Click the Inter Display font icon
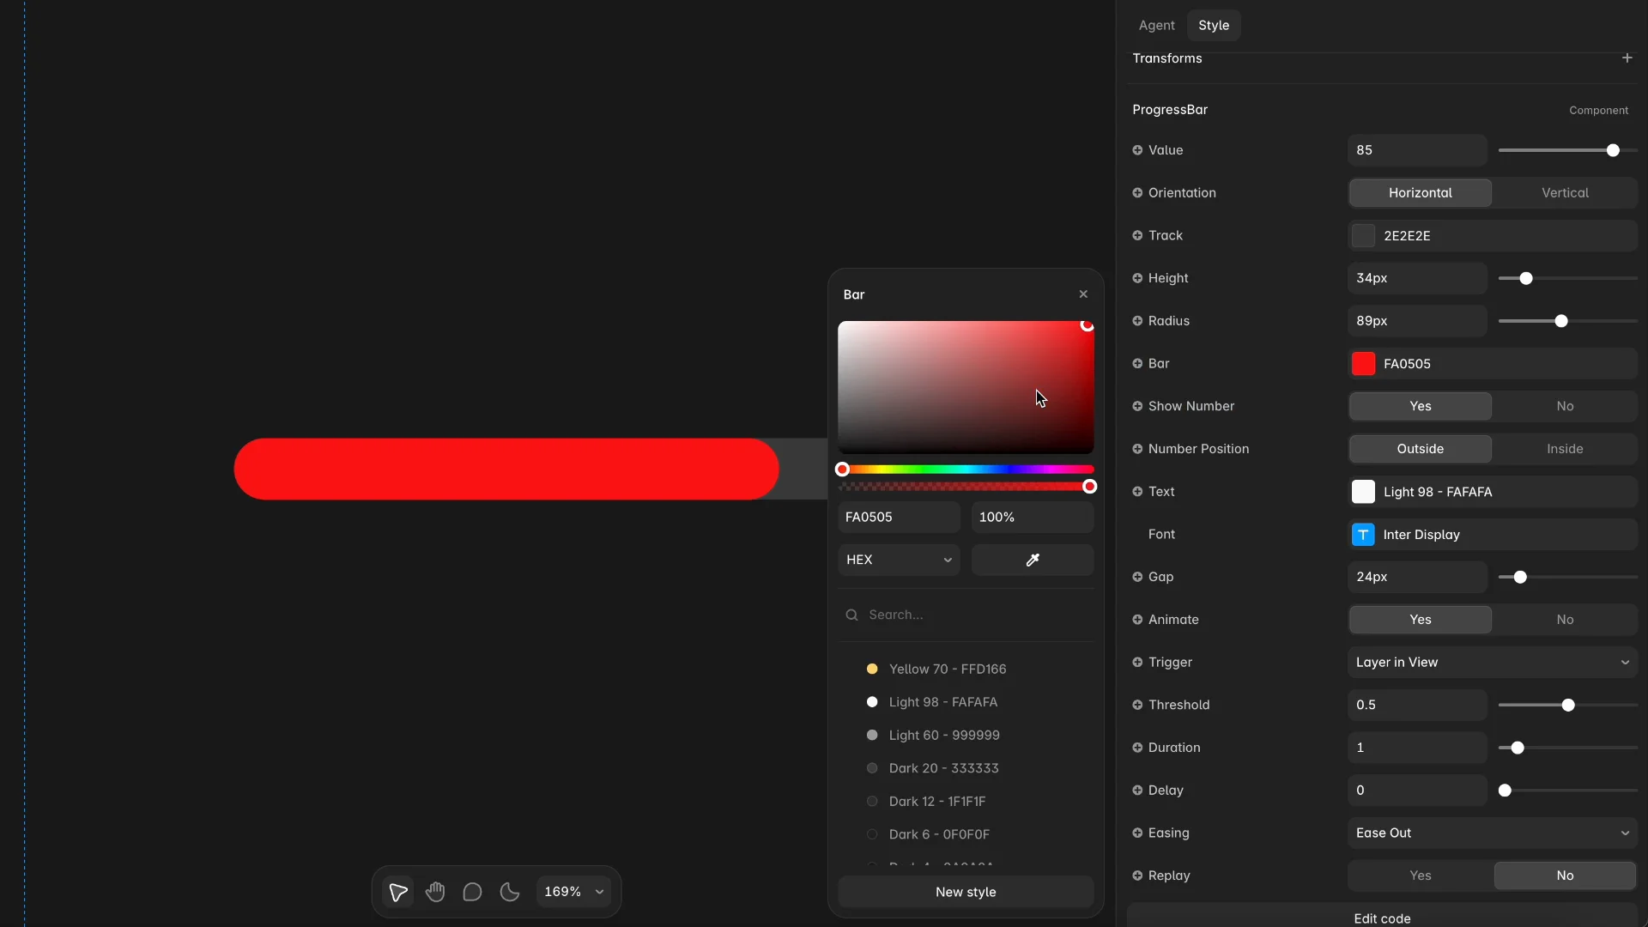Image resolution: width=1648 pixels, height=927 pixels. click(x=1363, y=535)
